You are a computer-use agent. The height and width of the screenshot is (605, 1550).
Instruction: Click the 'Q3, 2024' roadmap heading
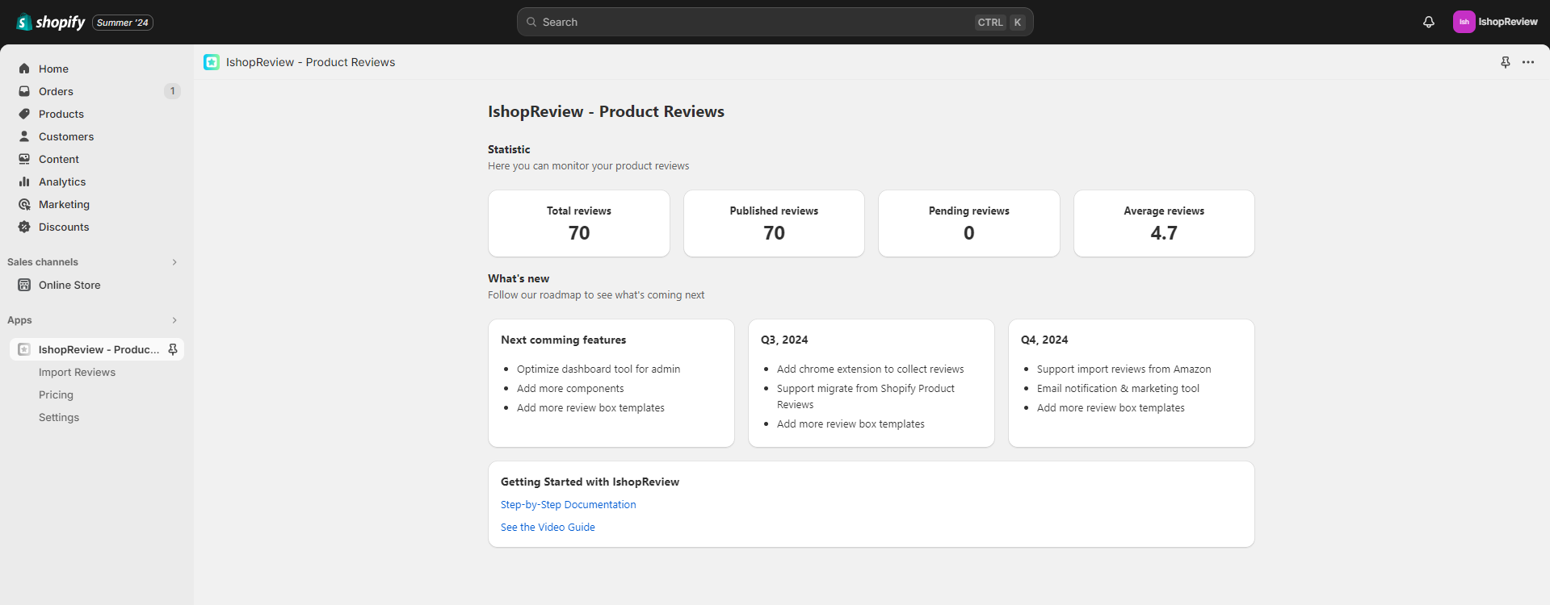click(x=784, y=340)
